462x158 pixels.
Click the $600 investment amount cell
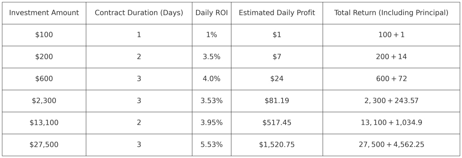[44, 79]
